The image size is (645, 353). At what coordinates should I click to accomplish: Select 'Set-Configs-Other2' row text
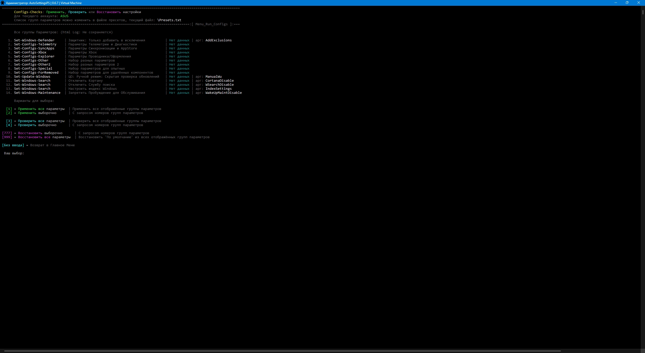pyautogui.click(x=32, y=65)
